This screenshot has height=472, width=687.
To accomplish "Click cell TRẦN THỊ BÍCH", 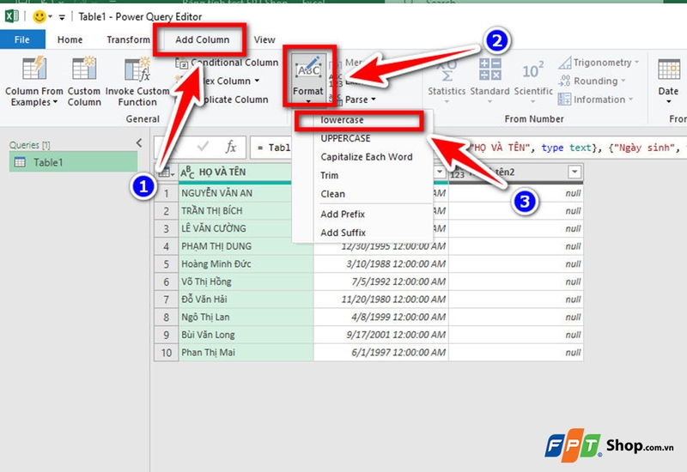I will click(246, 211).
